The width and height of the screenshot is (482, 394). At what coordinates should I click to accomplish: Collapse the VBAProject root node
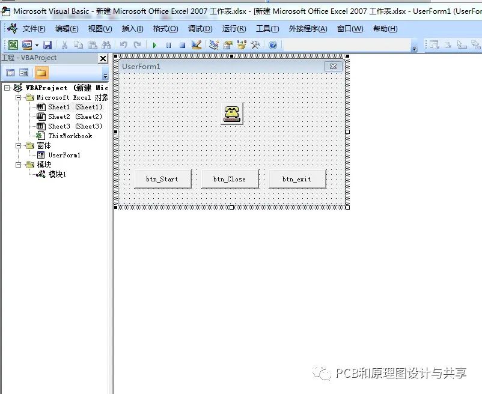point(7,88)
